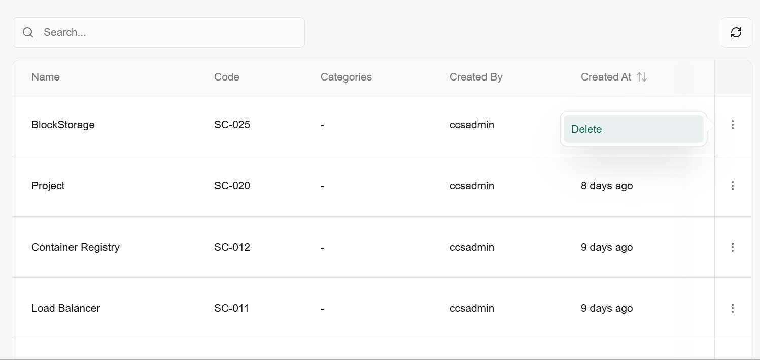Open Load Balancer row kebab menu

tap(732, 308)
